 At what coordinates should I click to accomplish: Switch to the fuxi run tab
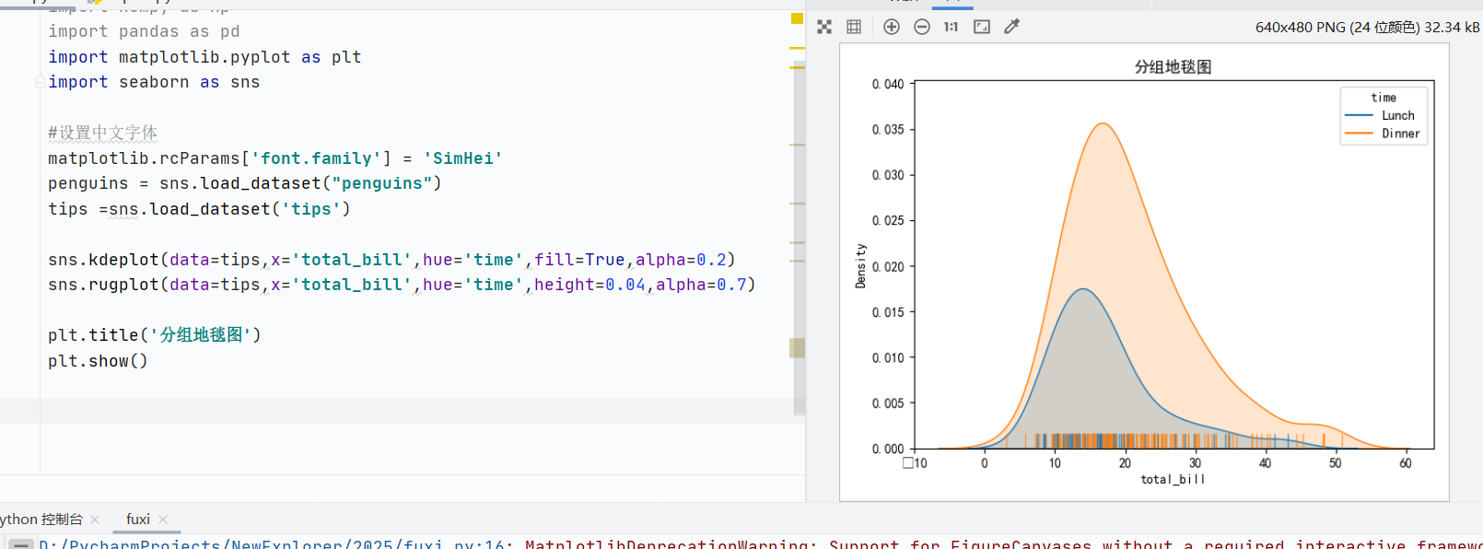(x=138, y=520)
